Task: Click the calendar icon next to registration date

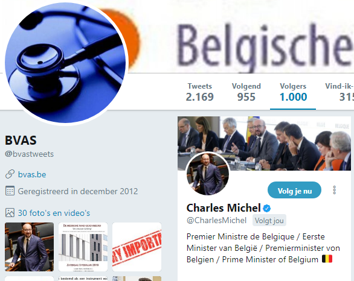Action: (10, 191)
